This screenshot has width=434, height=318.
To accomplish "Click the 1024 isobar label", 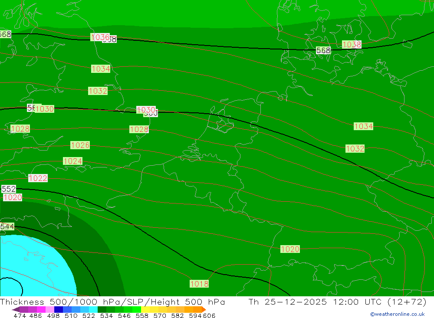I will [x=72, y=161].
